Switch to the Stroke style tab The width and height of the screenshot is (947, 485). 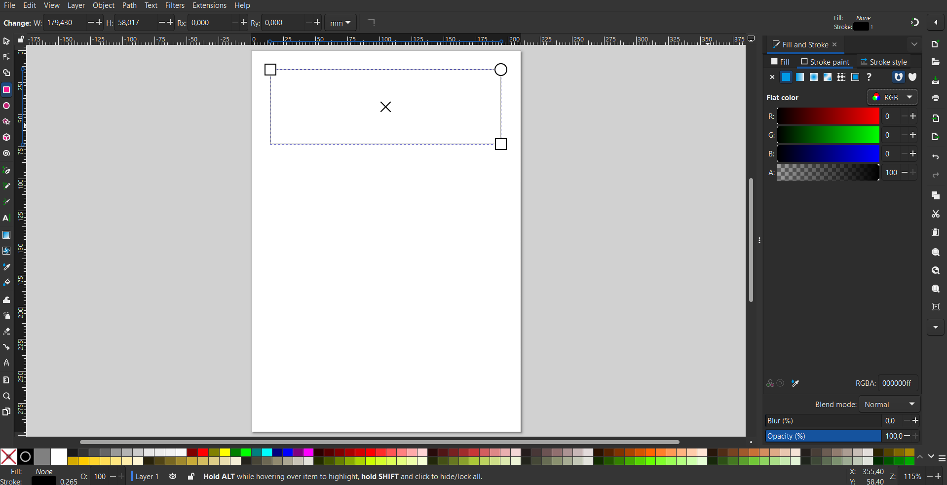[x=883, y=62]
